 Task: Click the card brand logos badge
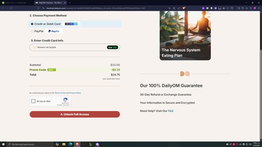[71, 24]
